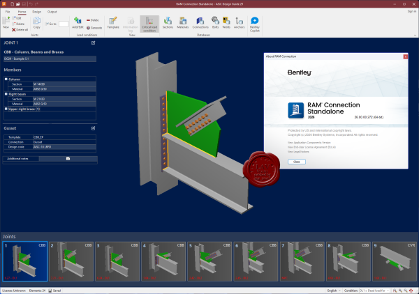
Task: Click Open file icon in title bar
Action: [x=18, y=4]
